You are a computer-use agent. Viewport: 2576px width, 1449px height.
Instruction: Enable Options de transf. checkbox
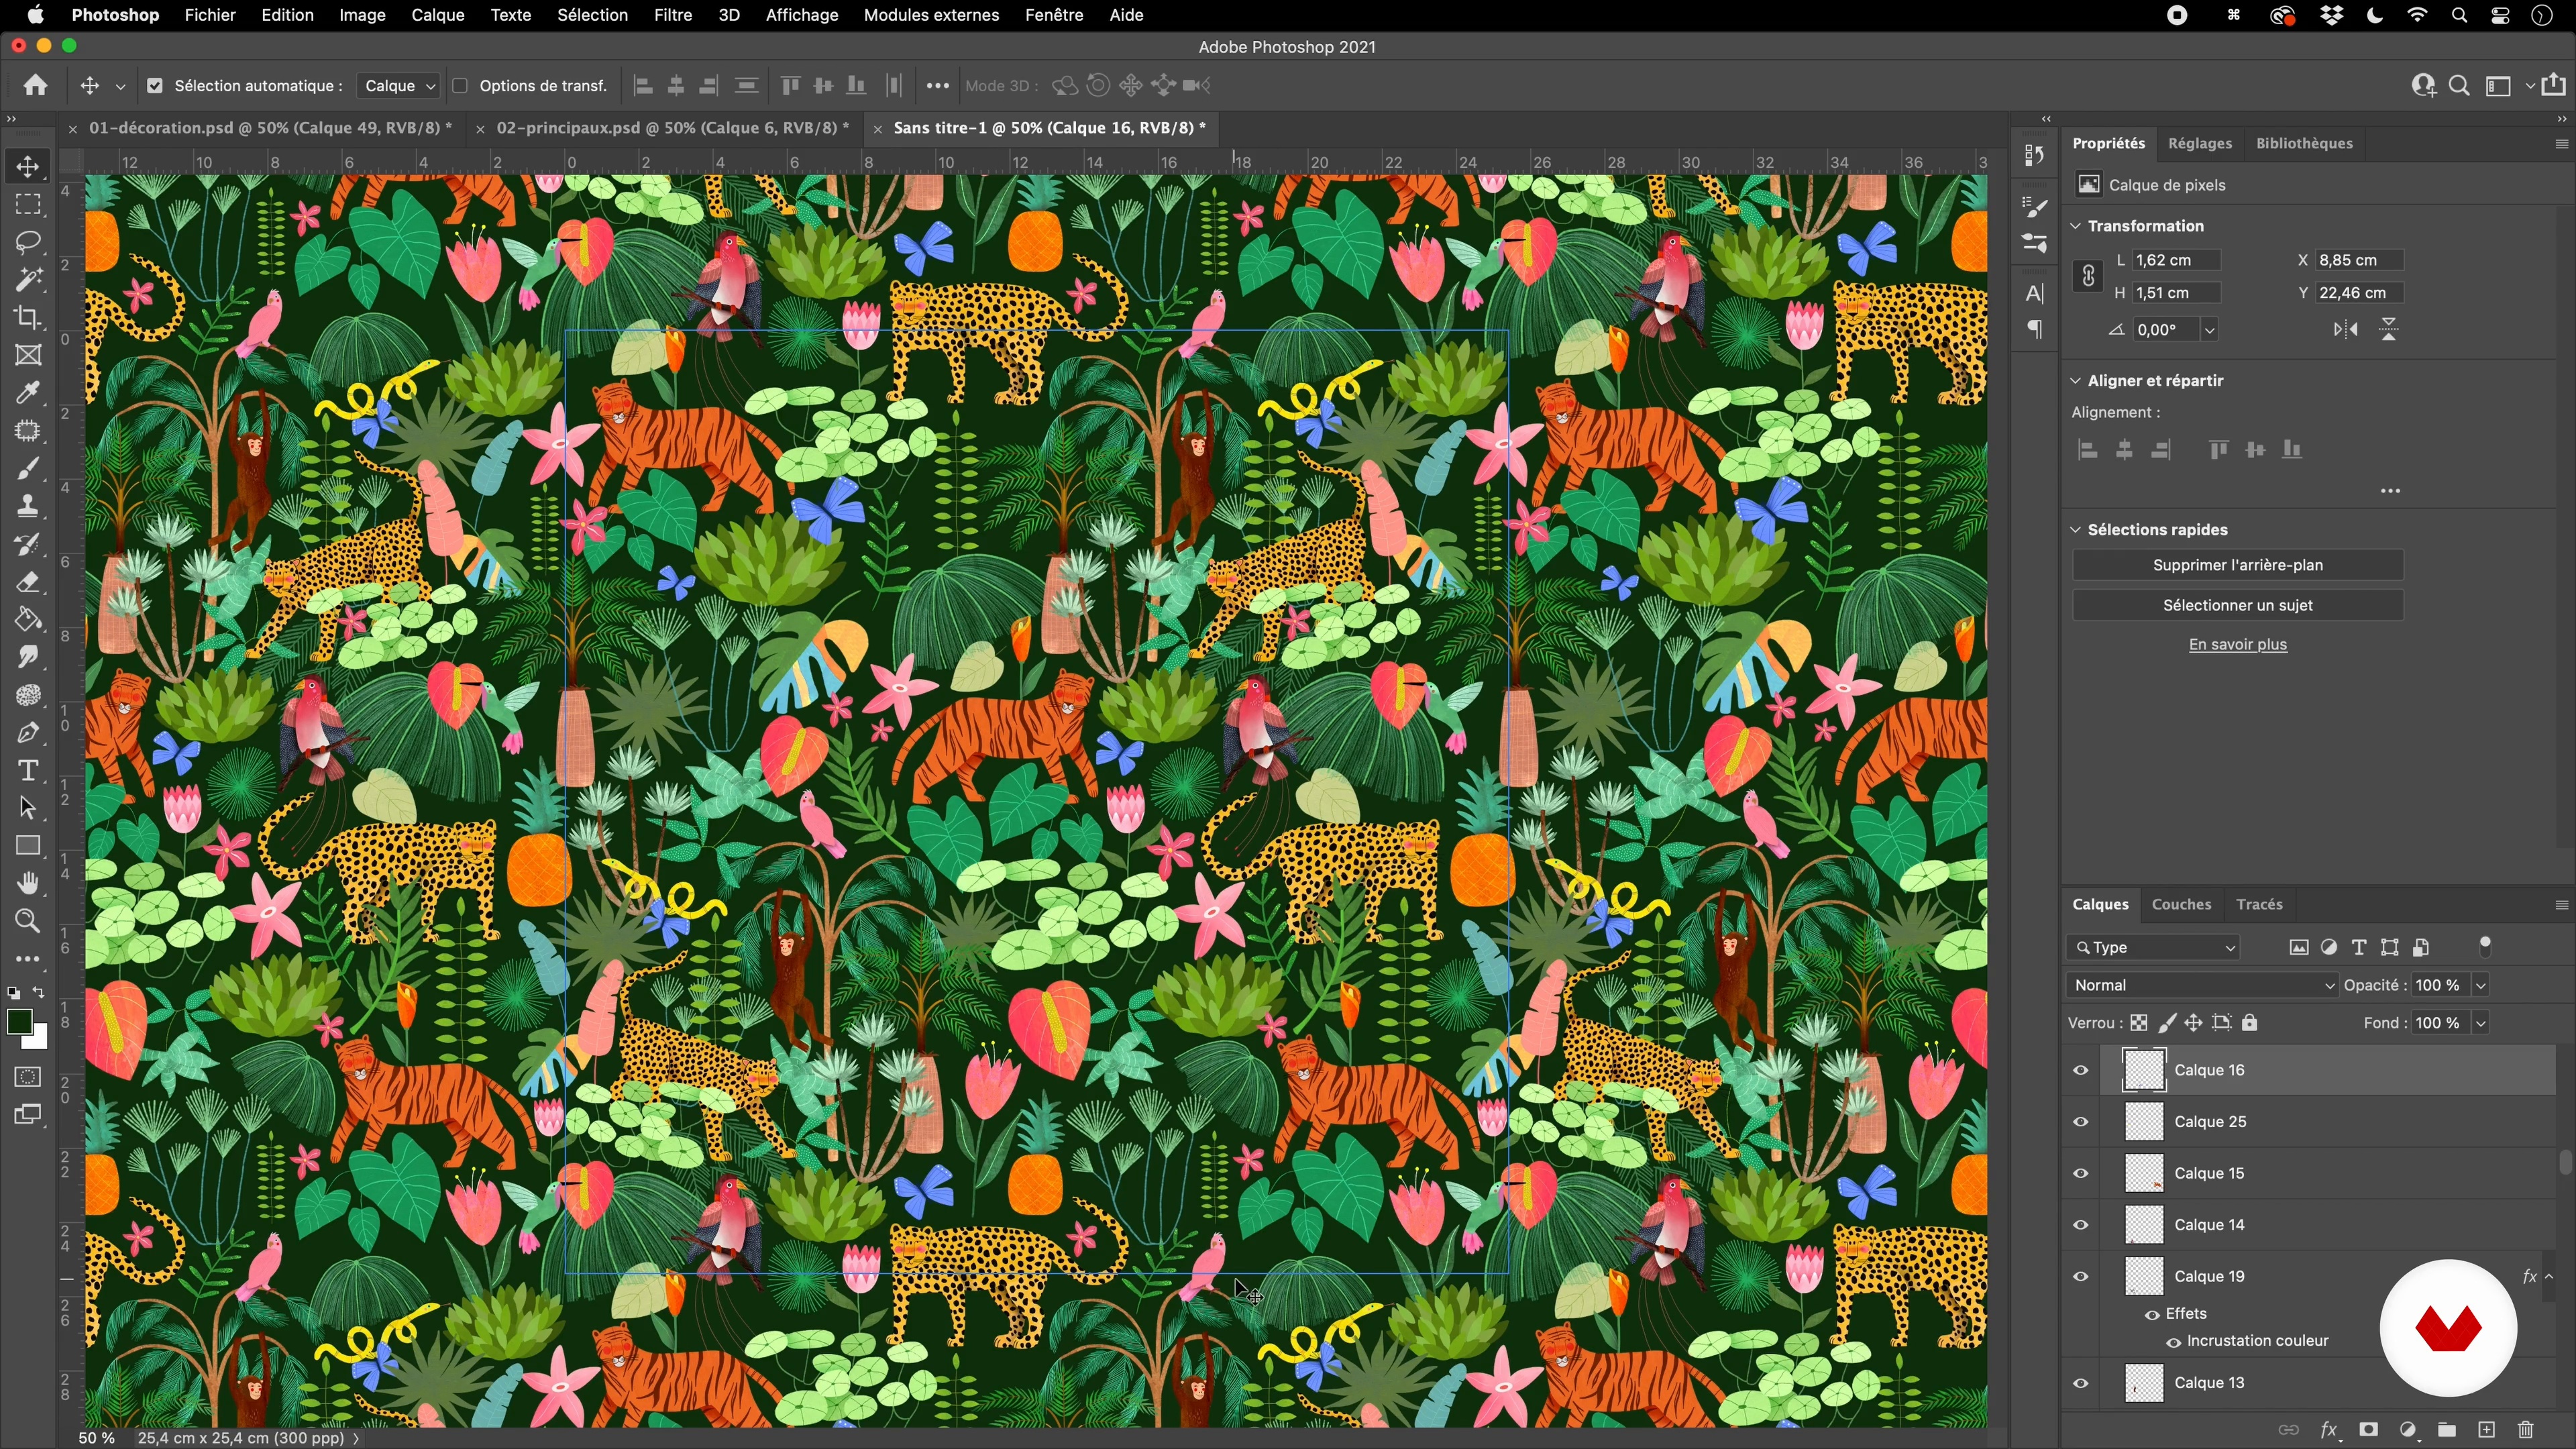(x=461, y=86)
